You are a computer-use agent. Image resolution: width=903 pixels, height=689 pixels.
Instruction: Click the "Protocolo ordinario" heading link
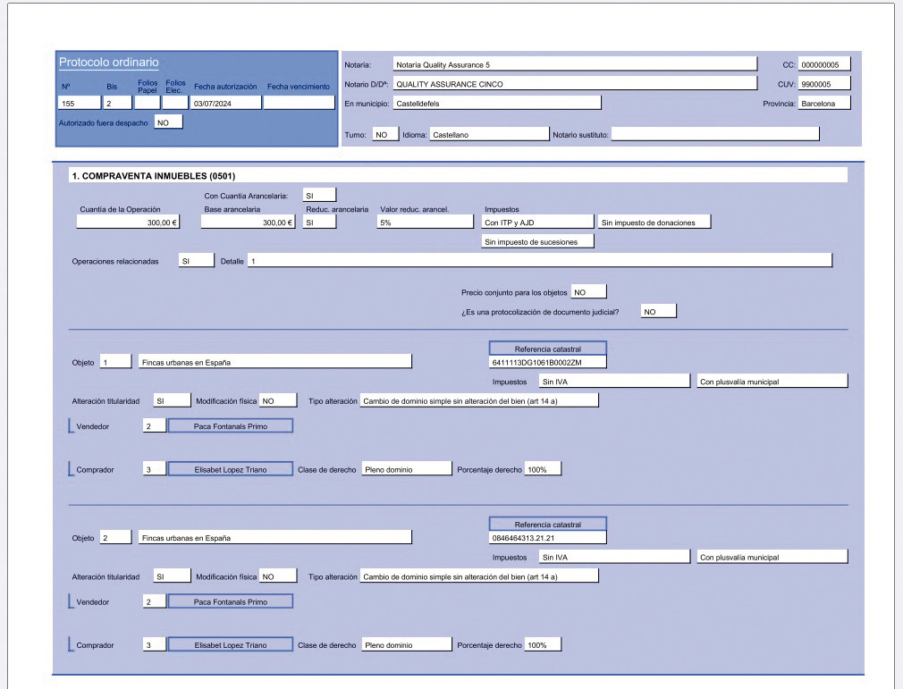point(108,63)
